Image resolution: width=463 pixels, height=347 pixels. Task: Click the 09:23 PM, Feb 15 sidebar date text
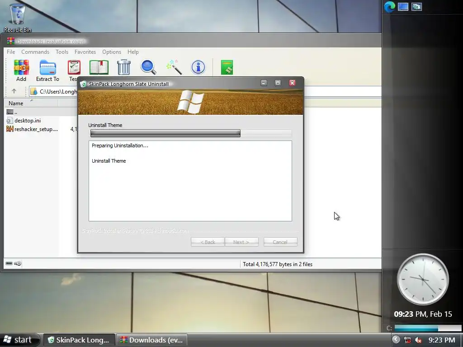(423, 314)
